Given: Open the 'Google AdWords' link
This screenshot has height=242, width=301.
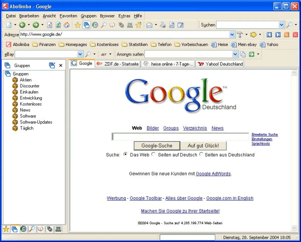Looking at the screenshot, I should 213,174.
